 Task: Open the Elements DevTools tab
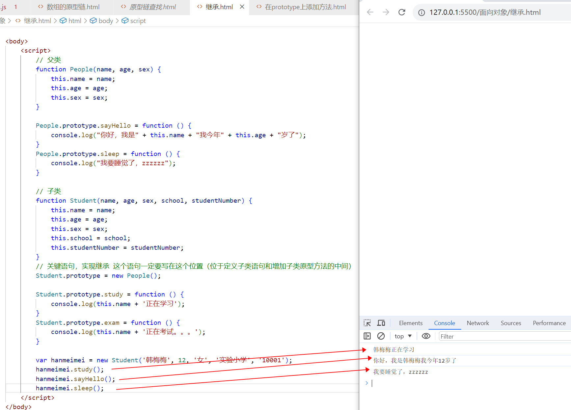(x=411, y=323)
